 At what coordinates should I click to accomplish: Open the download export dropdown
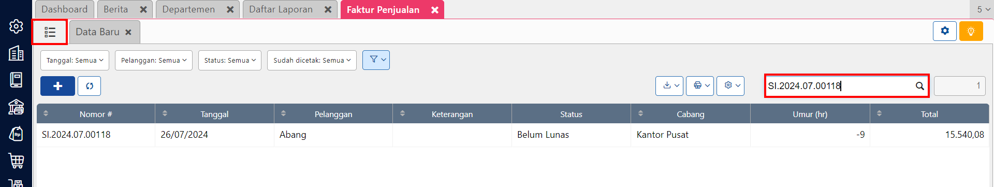tap(669, 86)
